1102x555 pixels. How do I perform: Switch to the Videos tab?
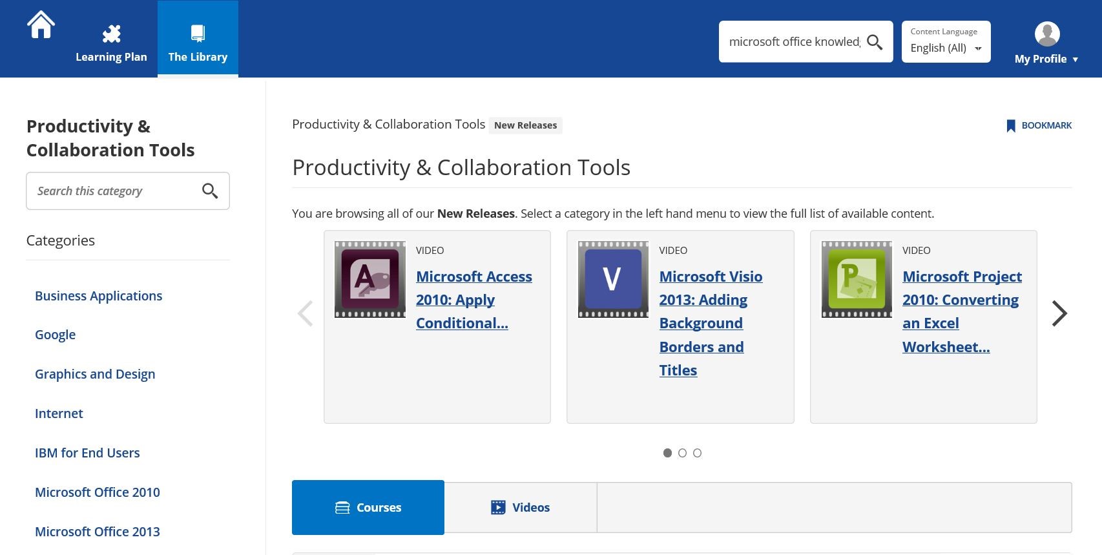point(521,507)
